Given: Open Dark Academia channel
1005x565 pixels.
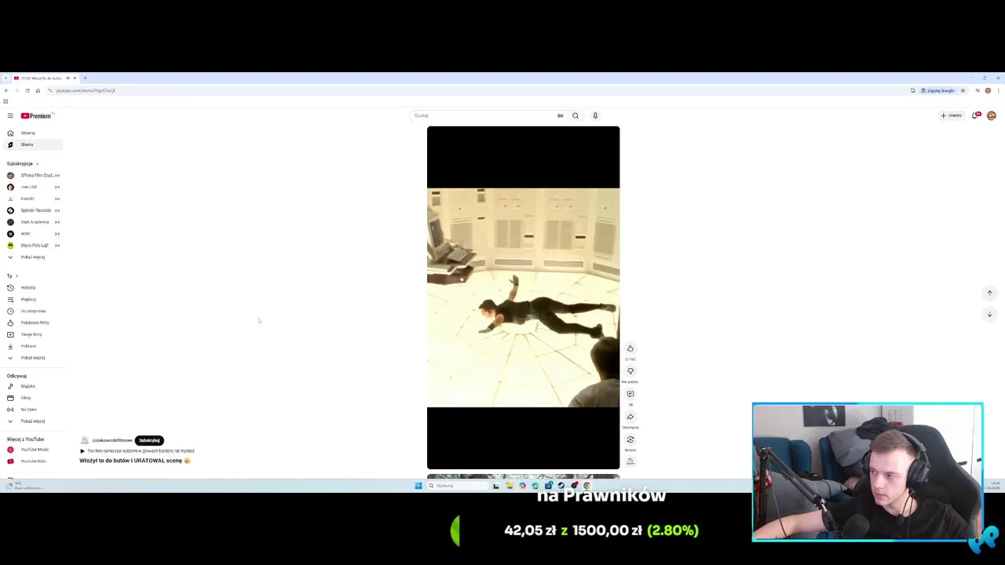Looking at the screenshot, I should (31, 222).
